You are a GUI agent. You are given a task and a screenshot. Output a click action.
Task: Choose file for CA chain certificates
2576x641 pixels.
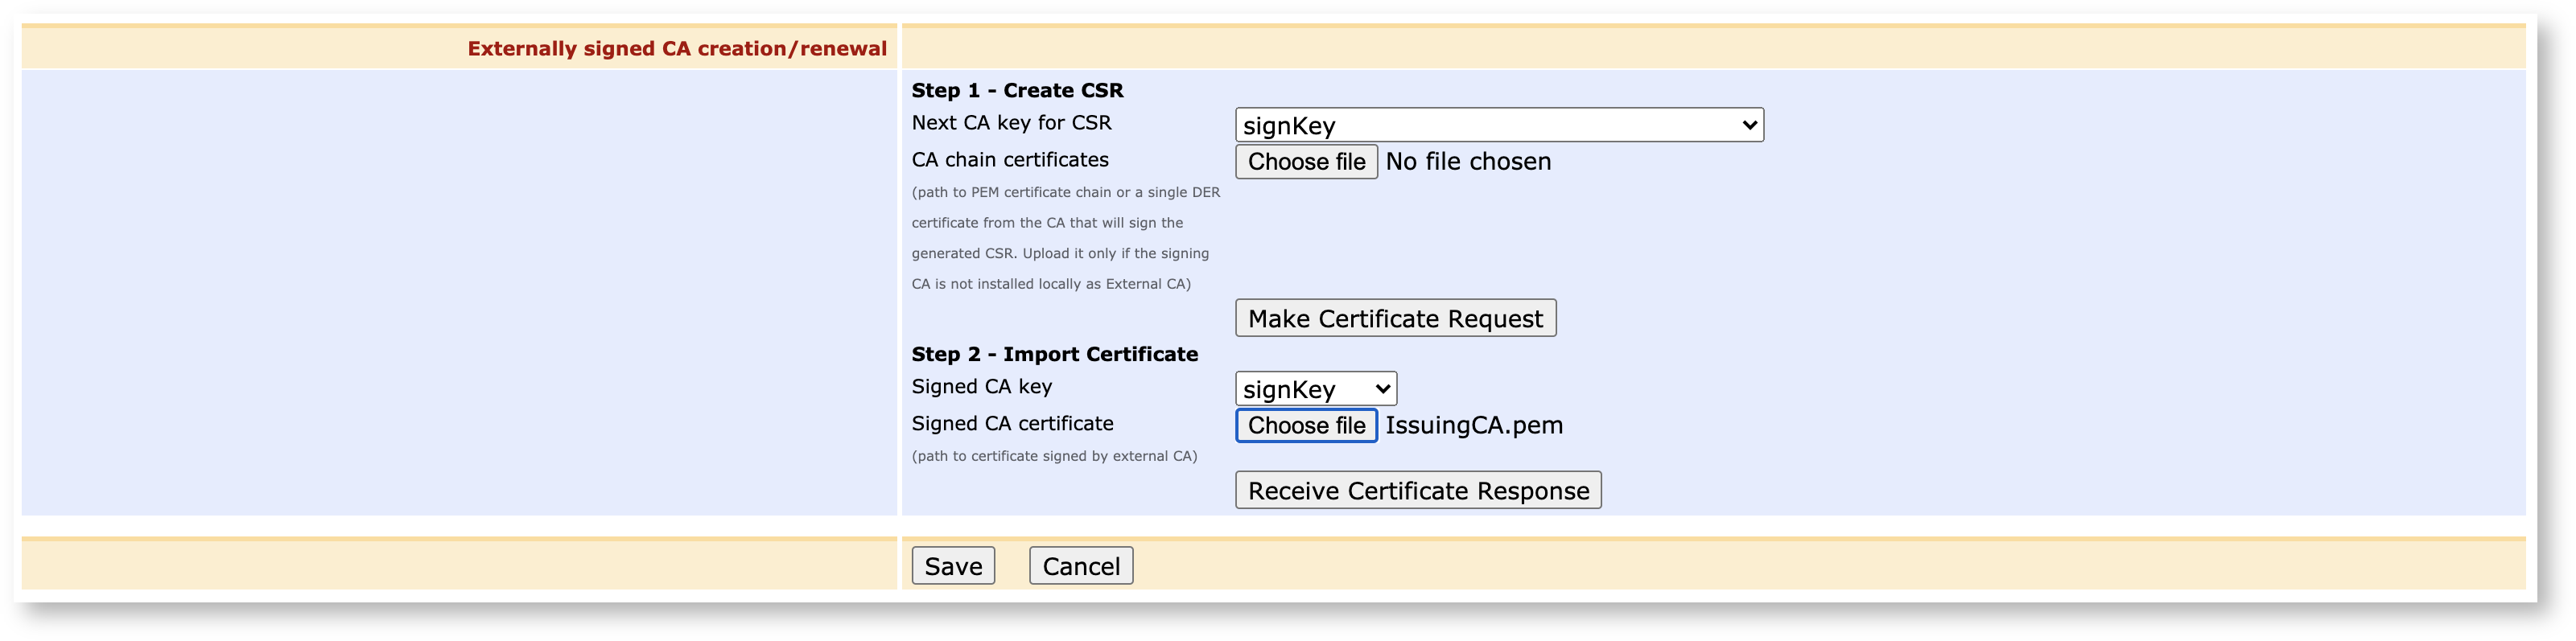click(1305, 162)
